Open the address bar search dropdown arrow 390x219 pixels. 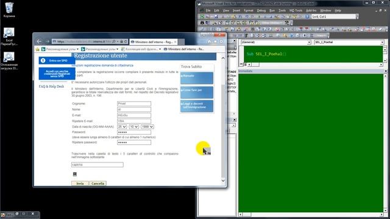[118, 41]
